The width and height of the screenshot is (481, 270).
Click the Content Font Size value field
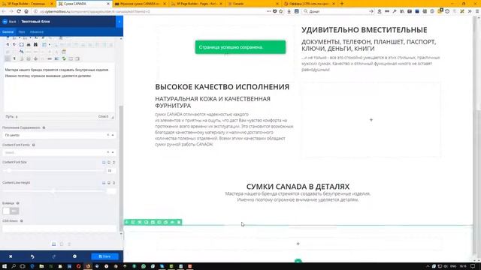(x=110, y=170)
